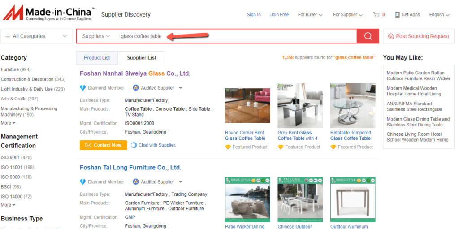
Task: Filter by BSCI certification
Action: click(11, 187)
